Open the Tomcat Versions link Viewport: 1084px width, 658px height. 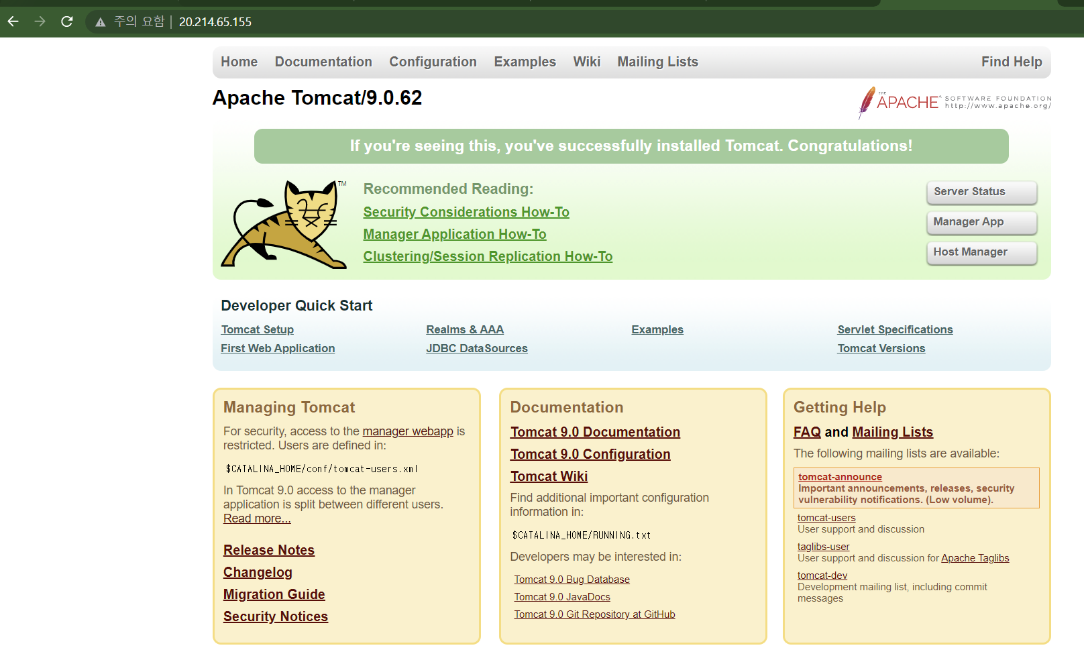click(881, 348)
